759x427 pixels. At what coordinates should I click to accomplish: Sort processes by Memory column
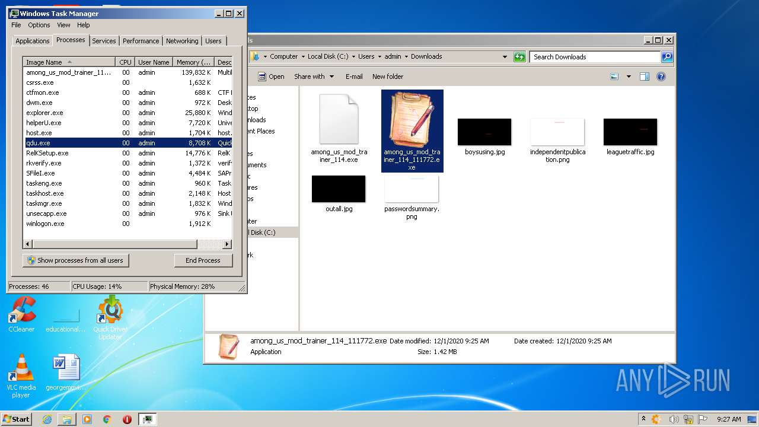pyautogui.click(x=194, y=62)
